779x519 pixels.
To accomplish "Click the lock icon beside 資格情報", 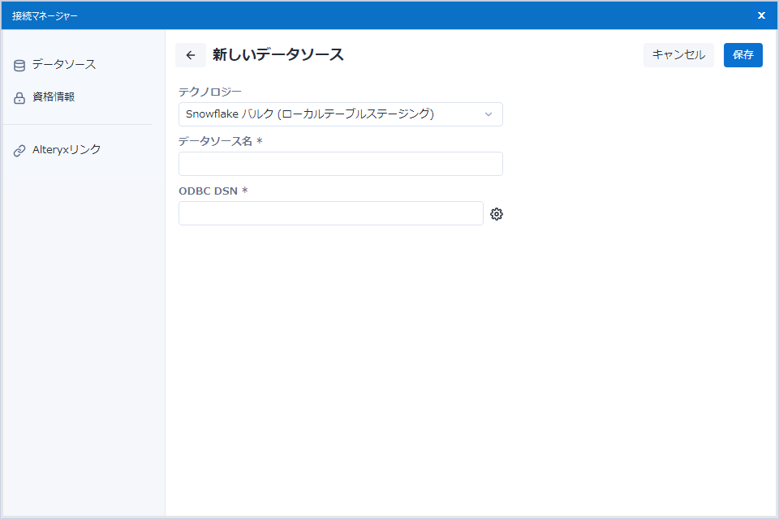I will click(x=19, y=98).
